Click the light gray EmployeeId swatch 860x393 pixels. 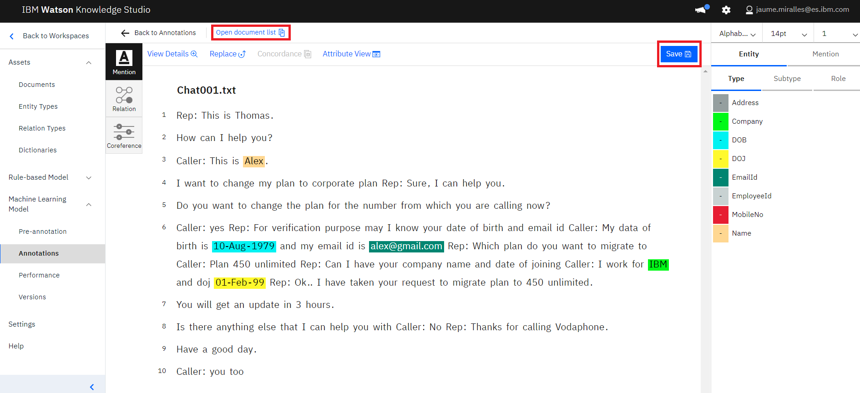(720, 196)
